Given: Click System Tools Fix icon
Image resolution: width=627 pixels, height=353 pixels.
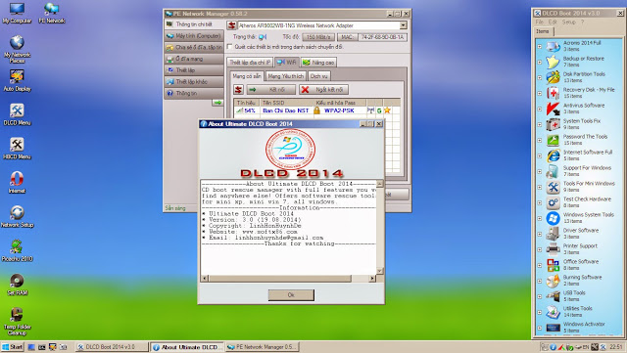Looking at the screenshot, I should 553,124.
